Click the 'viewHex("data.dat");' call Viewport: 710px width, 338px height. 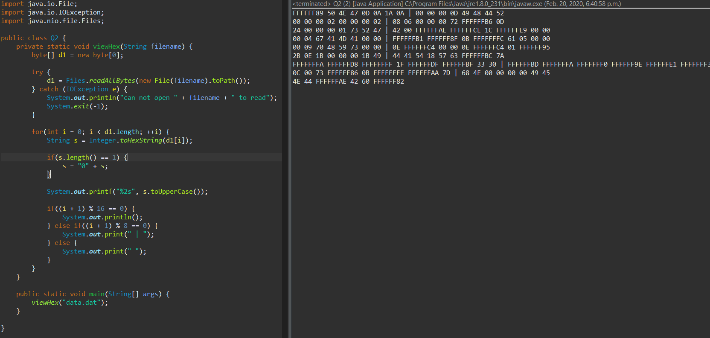click(70, 303)
